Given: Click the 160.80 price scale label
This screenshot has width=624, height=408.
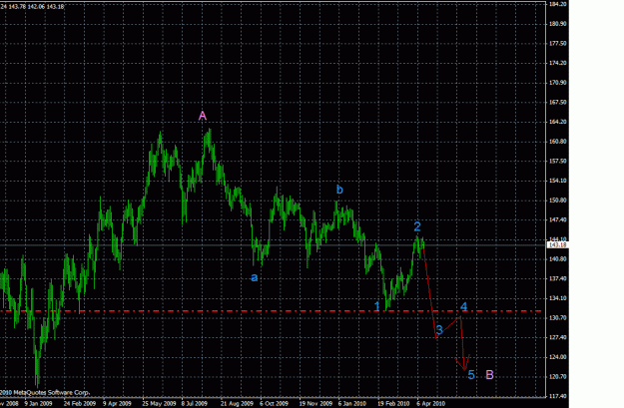Looking at the screenshot, I should click(x=557, y=142).
